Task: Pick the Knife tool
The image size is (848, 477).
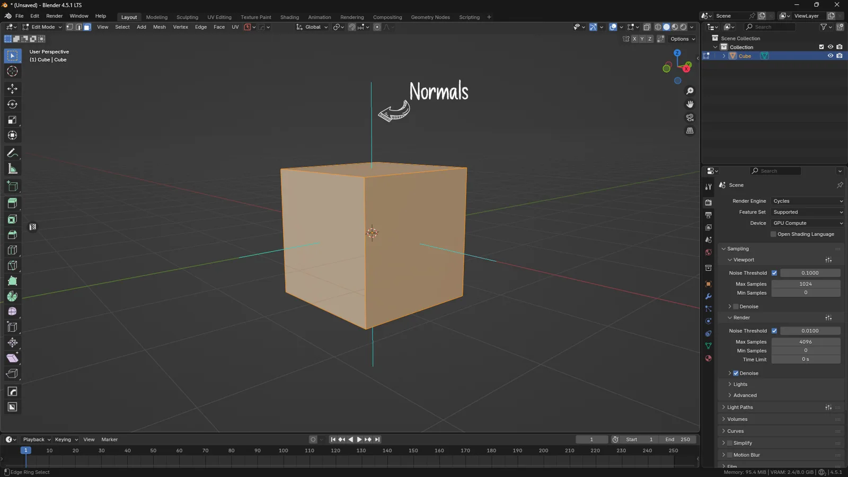Action: 12,266
